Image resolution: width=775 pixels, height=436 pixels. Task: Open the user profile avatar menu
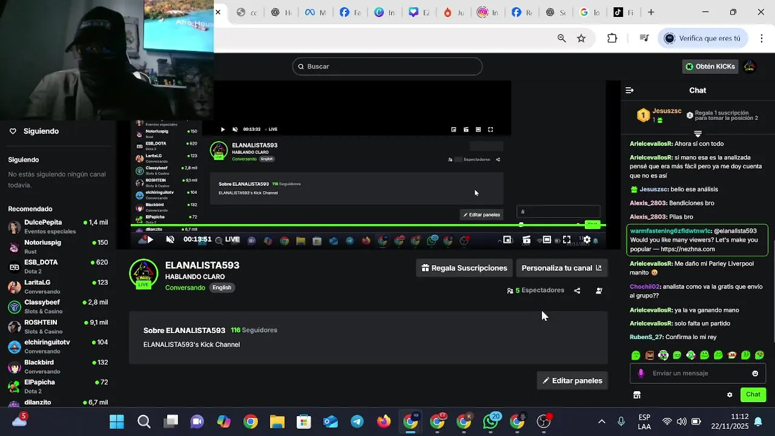[750, 67]
